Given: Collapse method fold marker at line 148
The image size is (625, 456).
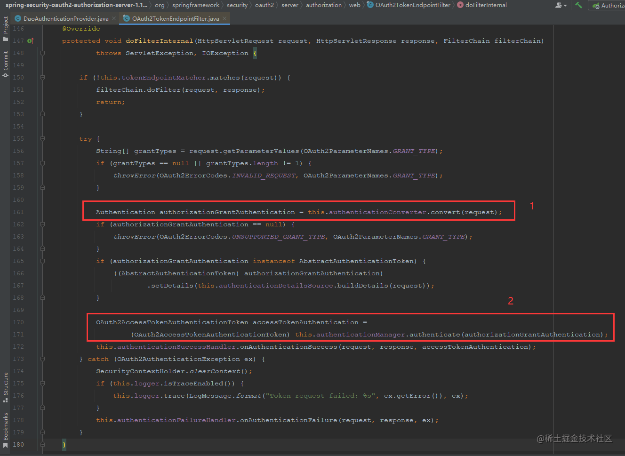Looking at the screenshot, I should 42,53.
